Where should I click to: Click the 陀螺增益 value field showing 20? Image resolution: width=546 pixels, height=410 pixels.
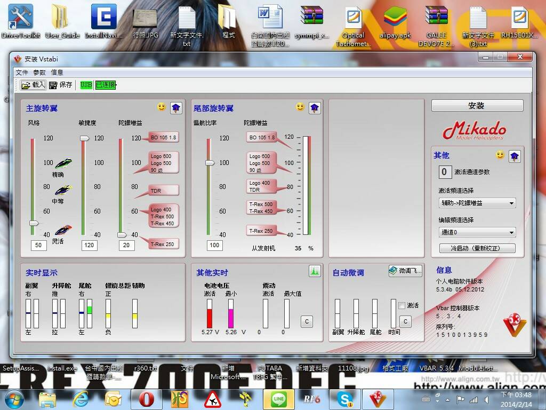(x=126, y=245)
